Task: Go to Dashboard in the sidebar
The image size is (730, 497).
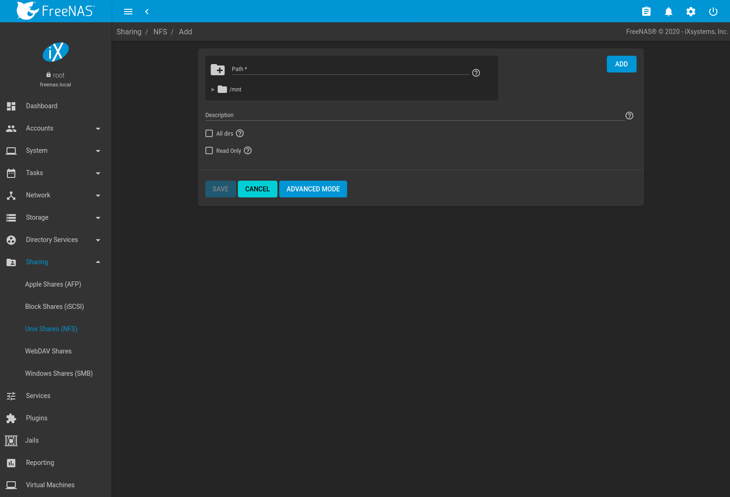Action: tap(42, 106)
